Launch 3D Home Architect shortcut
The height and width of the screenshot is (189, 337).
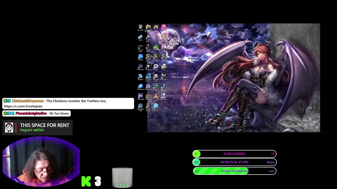[x=148, y=77]
